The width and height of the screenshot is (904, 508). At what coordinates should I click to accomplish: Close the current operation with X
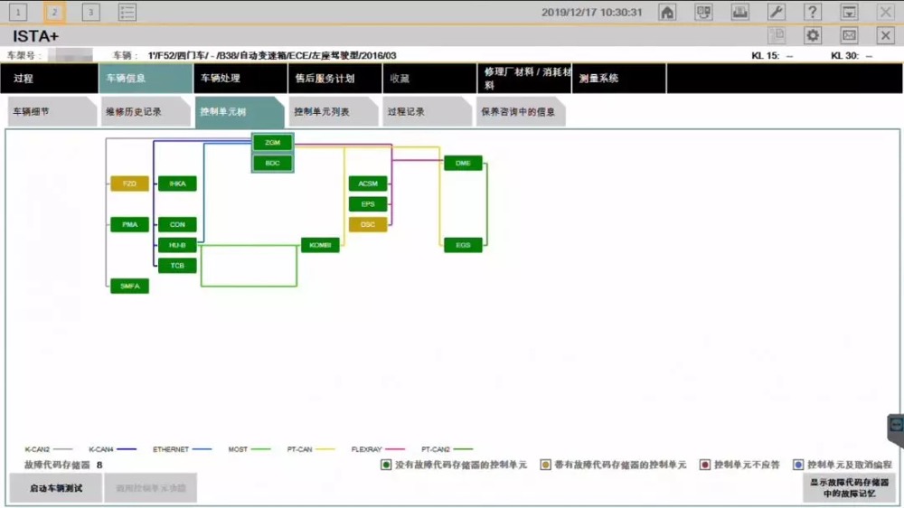[x=886, y=36]
